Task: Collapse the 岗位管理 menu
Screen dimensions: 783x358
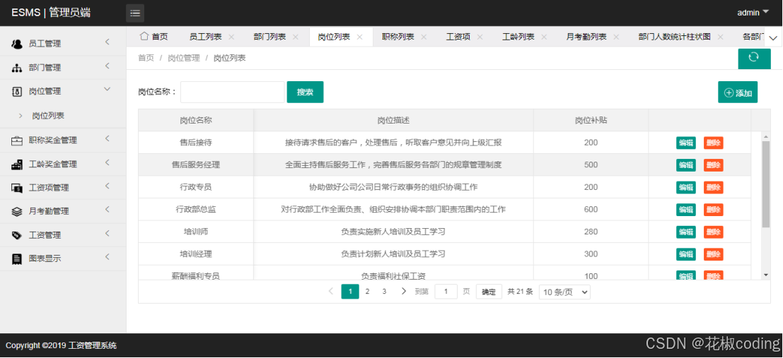Action: tap(107, 90)
